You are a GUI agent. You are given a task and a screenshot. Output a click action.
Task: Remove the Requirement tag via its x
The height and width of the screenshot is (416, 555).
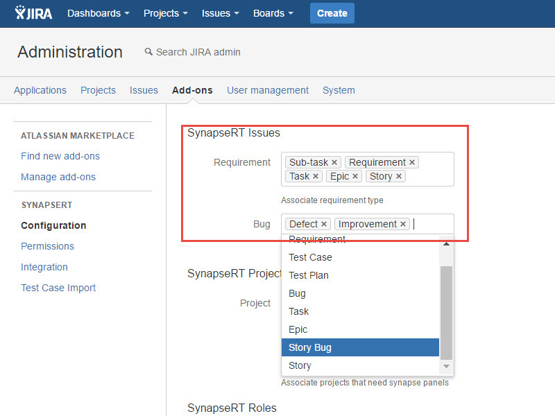412,163
